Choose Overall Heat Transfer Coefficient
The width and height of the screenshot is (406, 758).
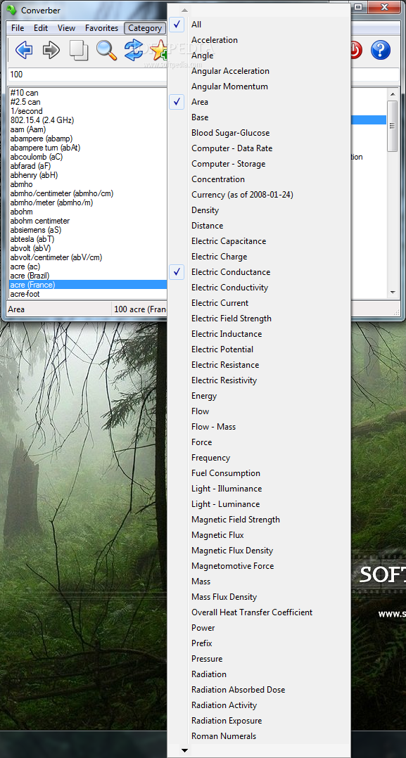[x=259, y=612]
